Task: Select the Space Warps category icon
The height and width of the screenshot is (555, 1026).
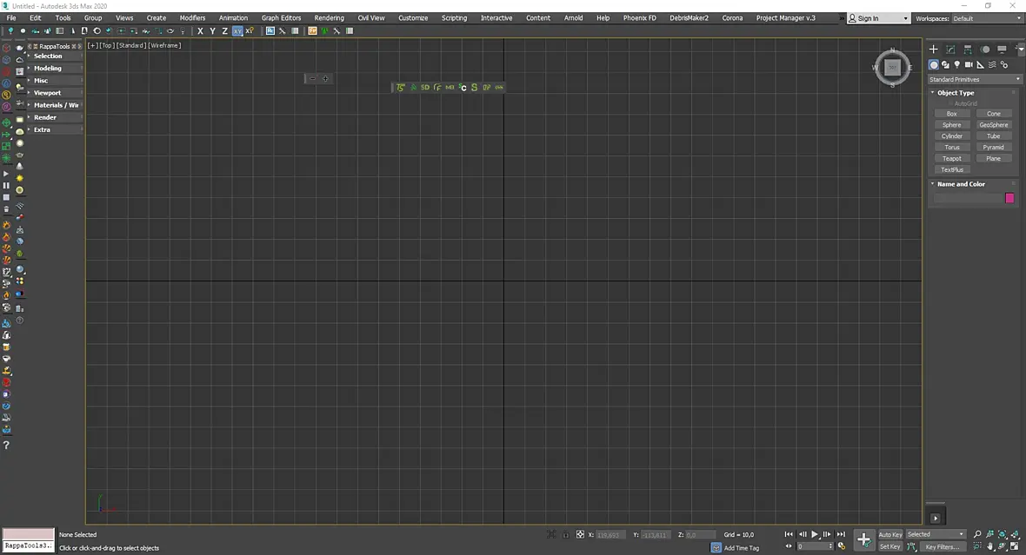Action: pyautogui.click(x=992, y=65)
